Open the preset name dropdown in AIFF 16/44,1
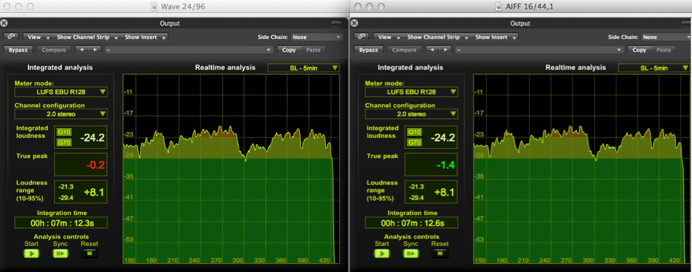This screenshot has height=272, width=692. click(x=539, y=50)
